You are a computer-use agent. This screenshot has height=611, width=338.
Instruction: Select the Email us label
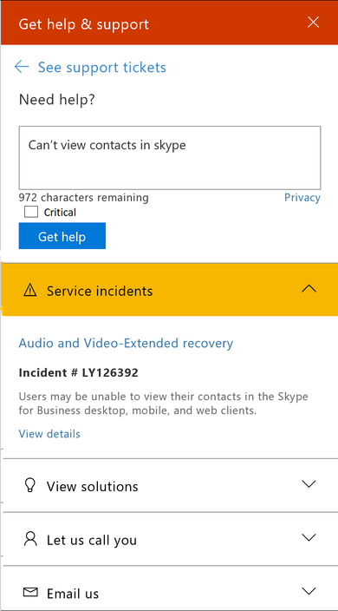point(73,594)
